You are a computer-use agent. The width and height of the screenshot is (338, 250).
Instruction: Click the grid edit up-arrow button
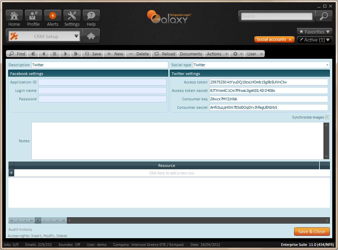coord(51,220)
